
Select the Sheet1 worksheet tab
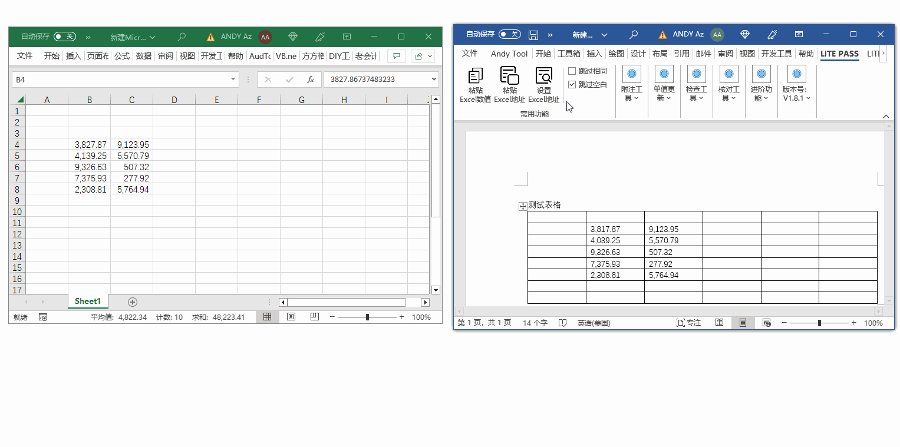[x=88, y=301]
